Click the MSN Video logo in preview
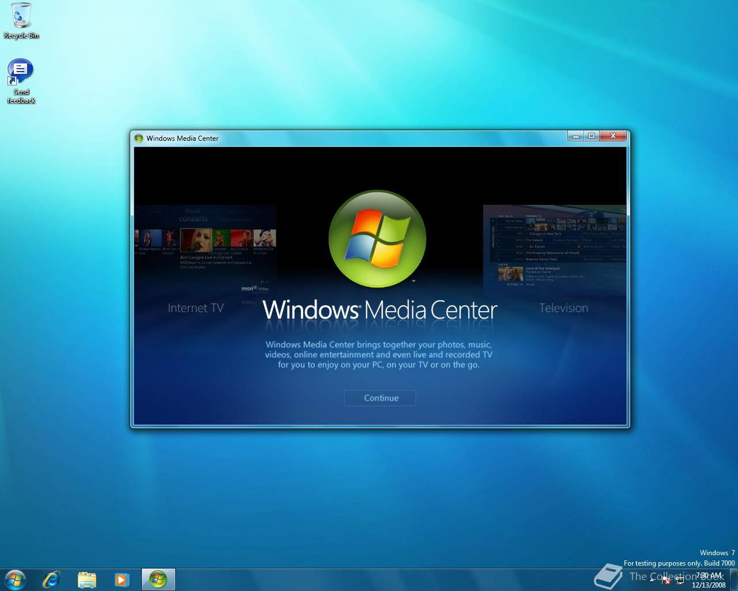The width and height of the screenshot is (738, 591). [255, 288]
